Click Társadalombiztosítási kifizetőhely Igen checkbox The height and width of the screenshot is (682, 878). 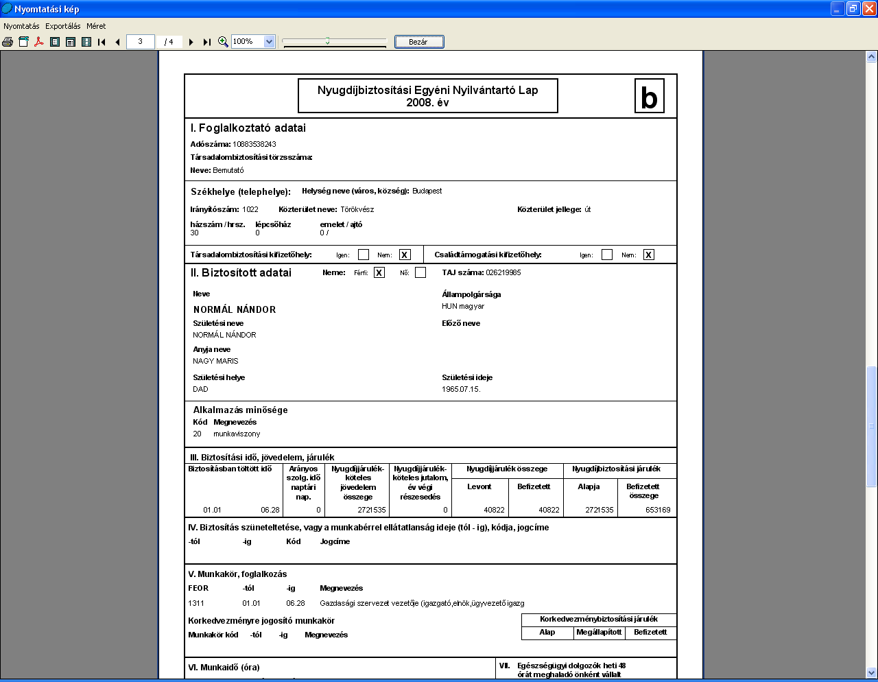point(364,255)
